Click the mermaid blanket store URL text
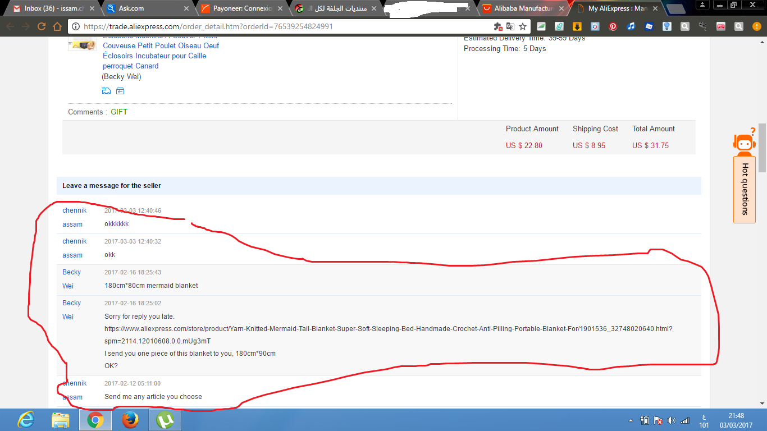Screen dimensions: 767x431 (389, 334)
